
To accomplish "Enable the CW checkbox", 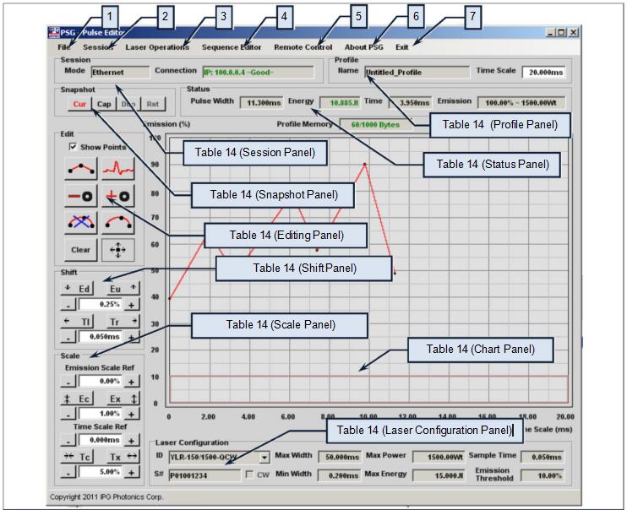I will click(x=249, y=475).
